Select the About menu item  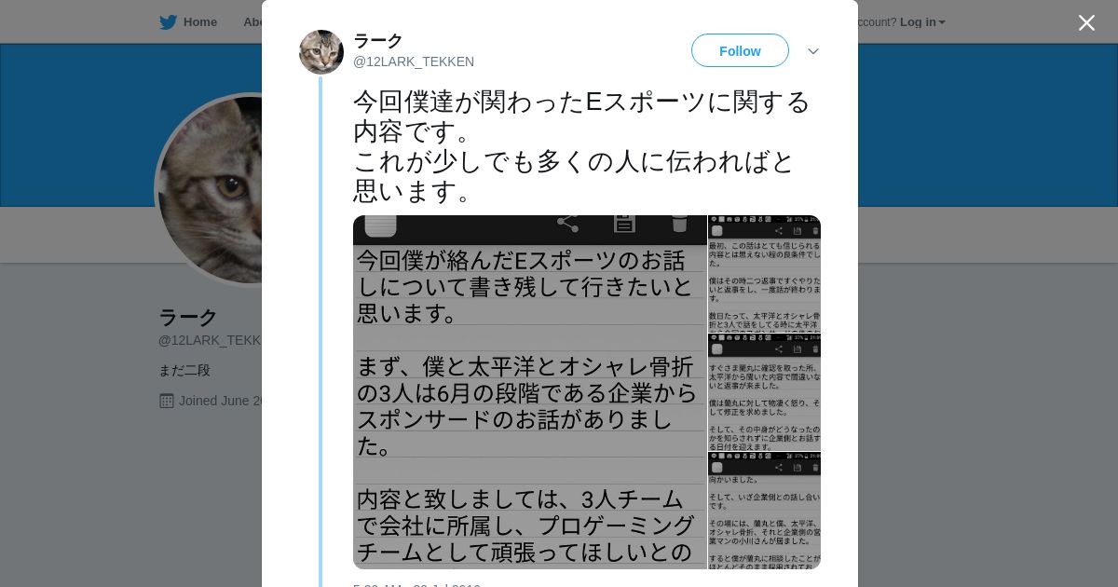click(252, 22)
